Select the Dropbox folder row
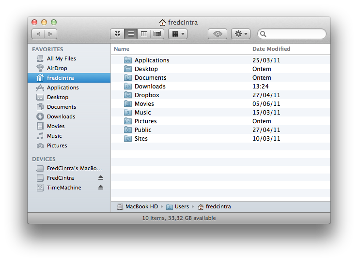Viewport: 358px width, 262px height. pyautogui.click(x=220, y=95)
